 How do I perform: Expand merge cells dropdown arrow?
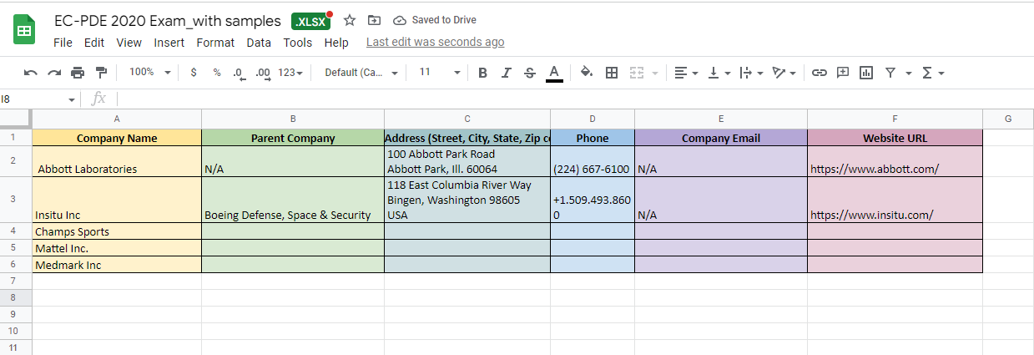point(655,74)
